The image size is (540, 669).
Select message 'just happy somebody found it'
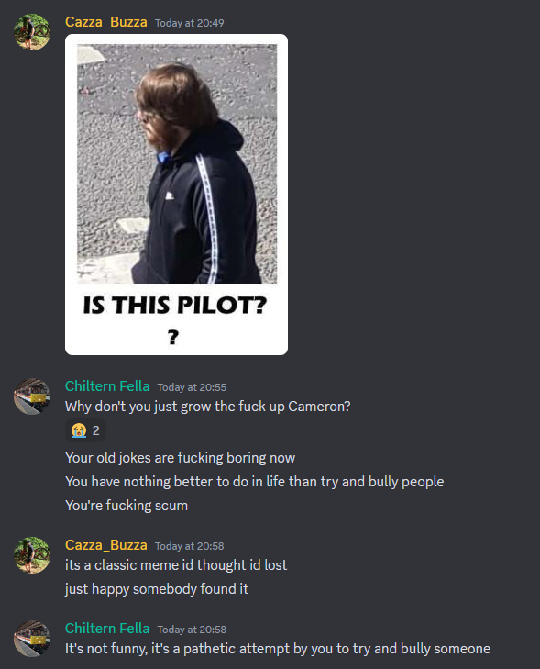click(157, 589)
